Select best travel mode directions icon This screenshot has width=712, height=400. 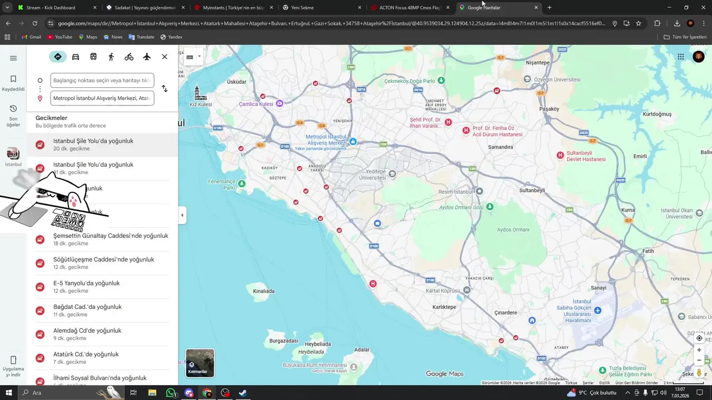click(58, 57)
